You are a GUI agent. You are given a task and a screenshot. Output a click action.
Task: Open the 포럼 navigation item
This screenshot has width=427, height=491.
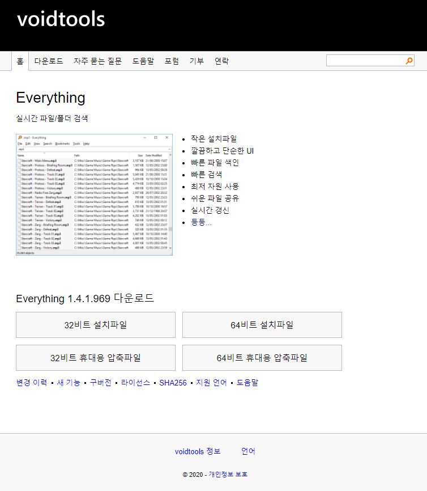pos(172,61)
